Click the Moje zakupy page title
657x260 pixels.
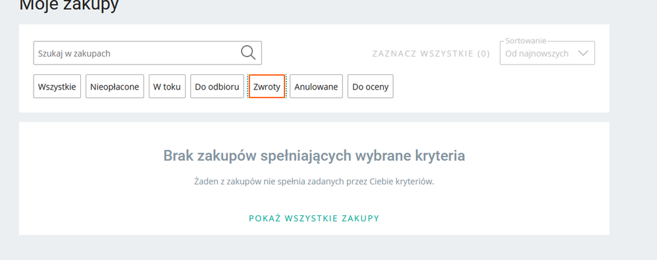[x=69, y=5]
